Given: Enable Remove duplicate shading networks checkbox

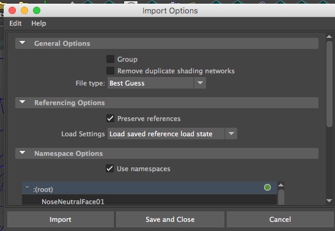Looking at the screenshot, I should [110, 70].
